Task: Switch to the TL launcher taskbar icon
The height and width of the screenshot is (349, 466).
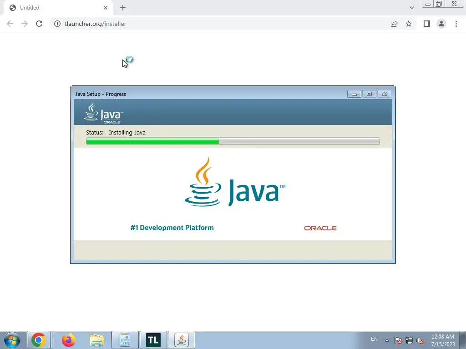Action: 153,340
